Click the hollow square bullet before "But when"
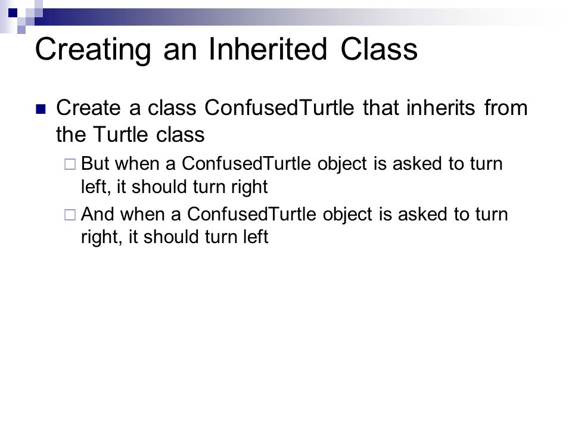 70,164
